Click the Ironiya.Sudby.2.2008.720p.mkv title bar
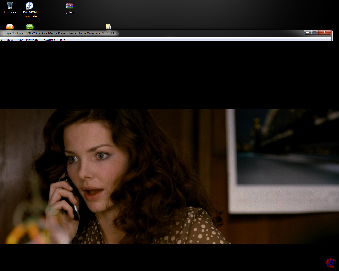 coord(185,33)
